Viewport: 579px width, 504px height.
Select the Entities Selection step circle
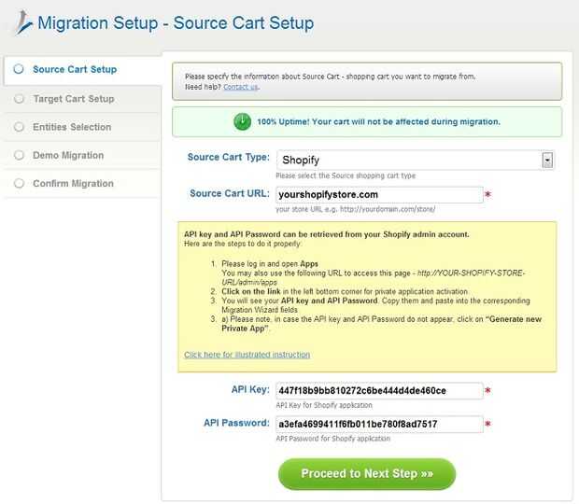pos(19,127)
